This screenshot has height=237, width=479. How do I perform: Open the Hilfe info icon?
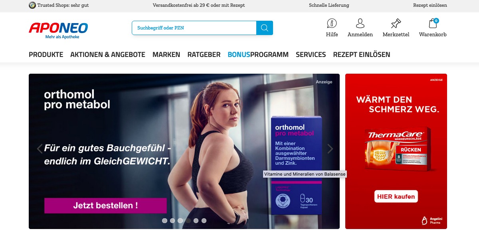coord(332,23)
